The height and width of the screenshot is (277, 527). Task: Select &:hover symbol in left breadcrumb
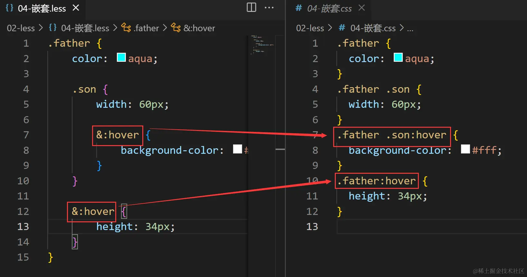click(199, 28)
